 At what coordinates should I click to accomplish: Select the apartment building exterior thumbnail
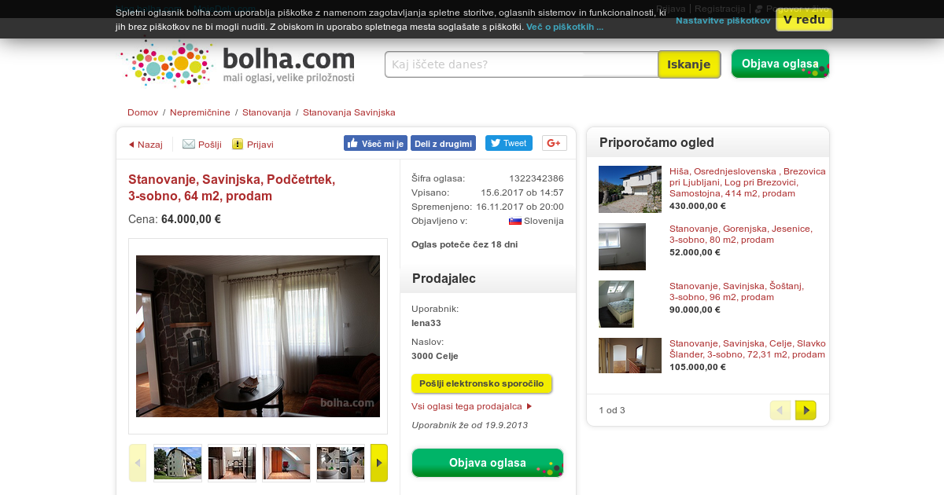(178, 463)
